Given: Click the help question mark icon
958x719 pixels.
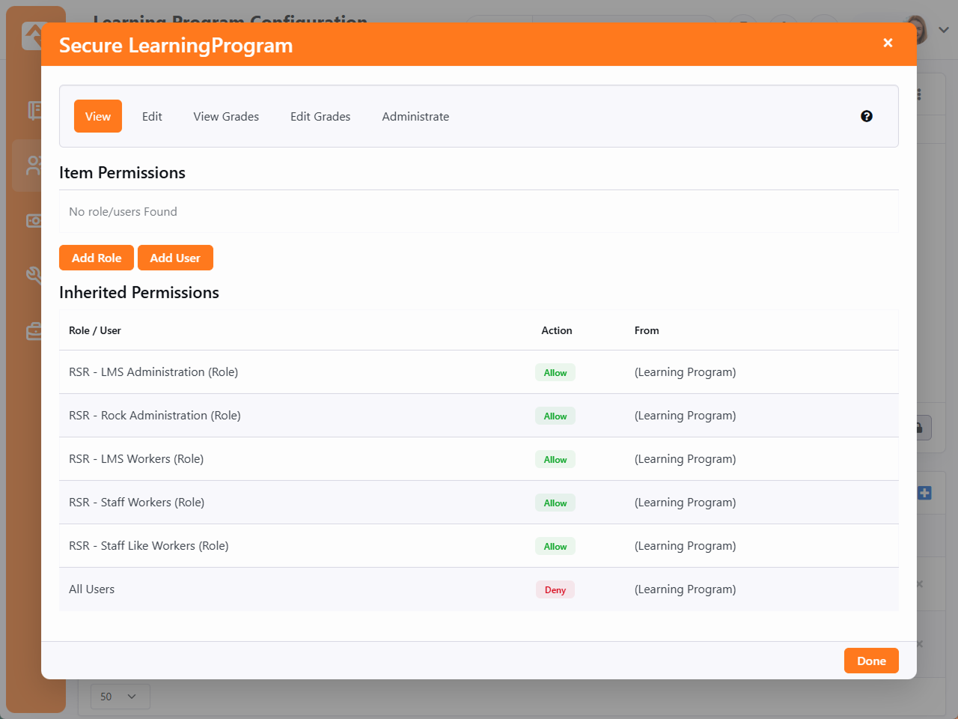Looking at the screenshot, I should click(867, 116).
